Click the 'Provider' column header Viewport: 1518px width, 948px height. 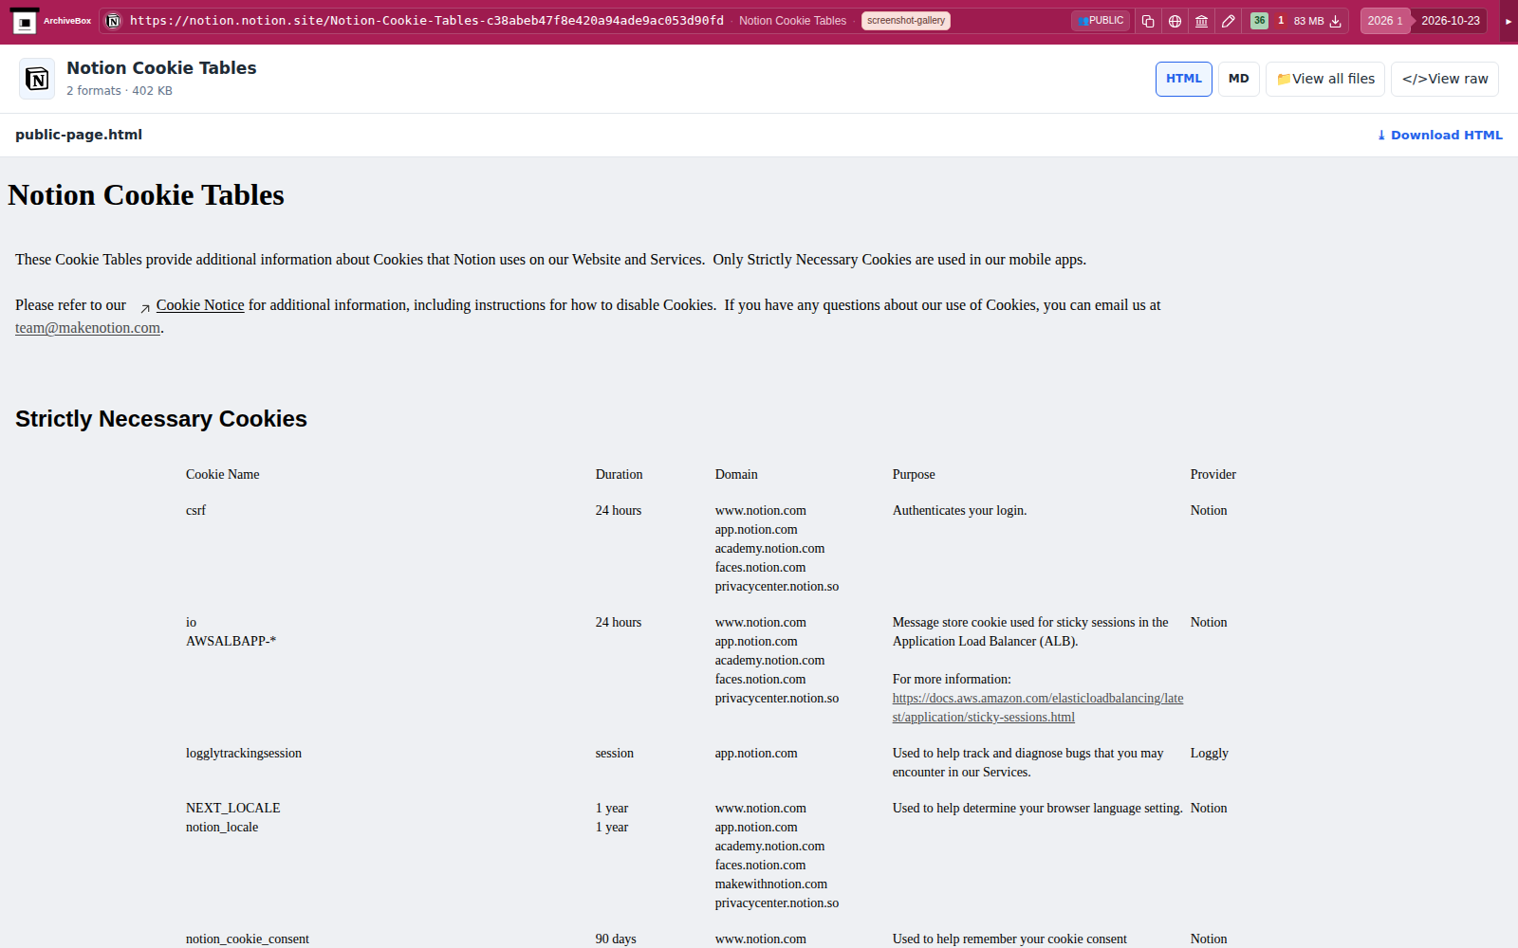coord(1213,474)
